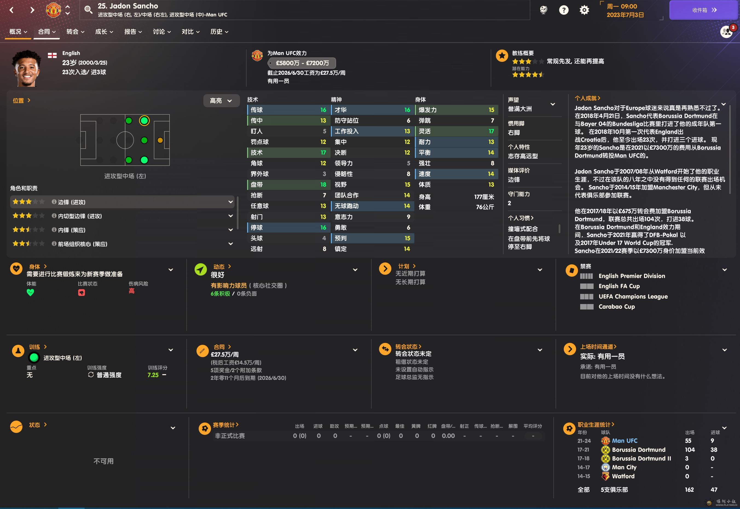Click the back navigation arrow
This screenshot has height=509, width=740.
click(x=12, y=10)
